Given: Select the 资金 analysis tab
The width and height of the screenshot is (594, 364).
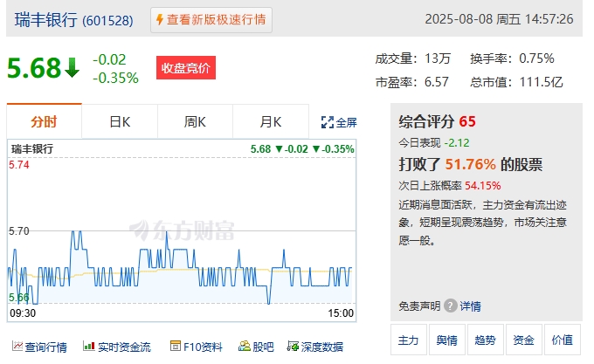Looking at the screenshot, I should point(524,340).
